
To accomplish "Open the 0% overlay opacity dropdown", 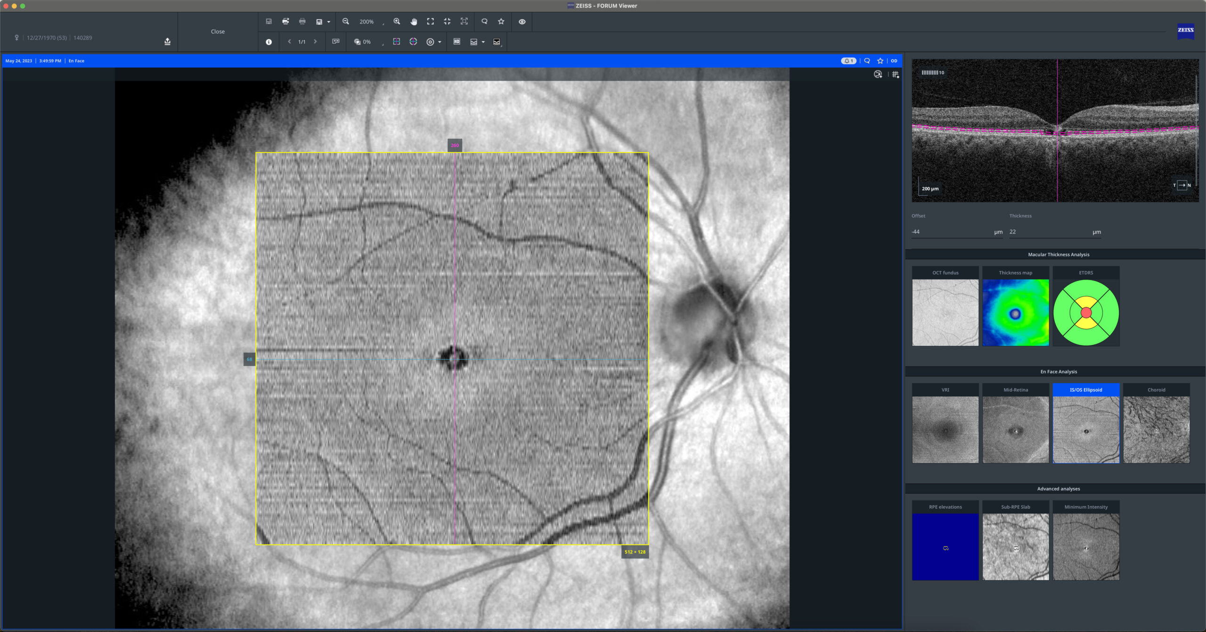I will 374,42.
